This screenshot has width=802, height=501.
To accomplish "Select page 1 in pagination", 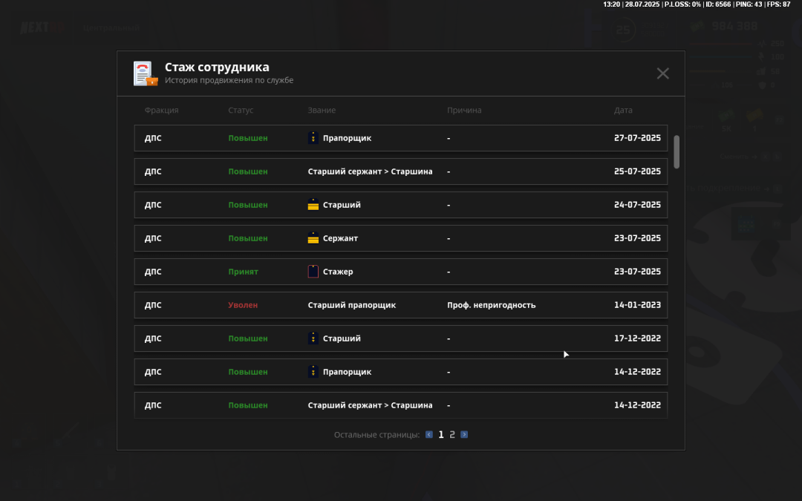I will click(x=441, y=434).
